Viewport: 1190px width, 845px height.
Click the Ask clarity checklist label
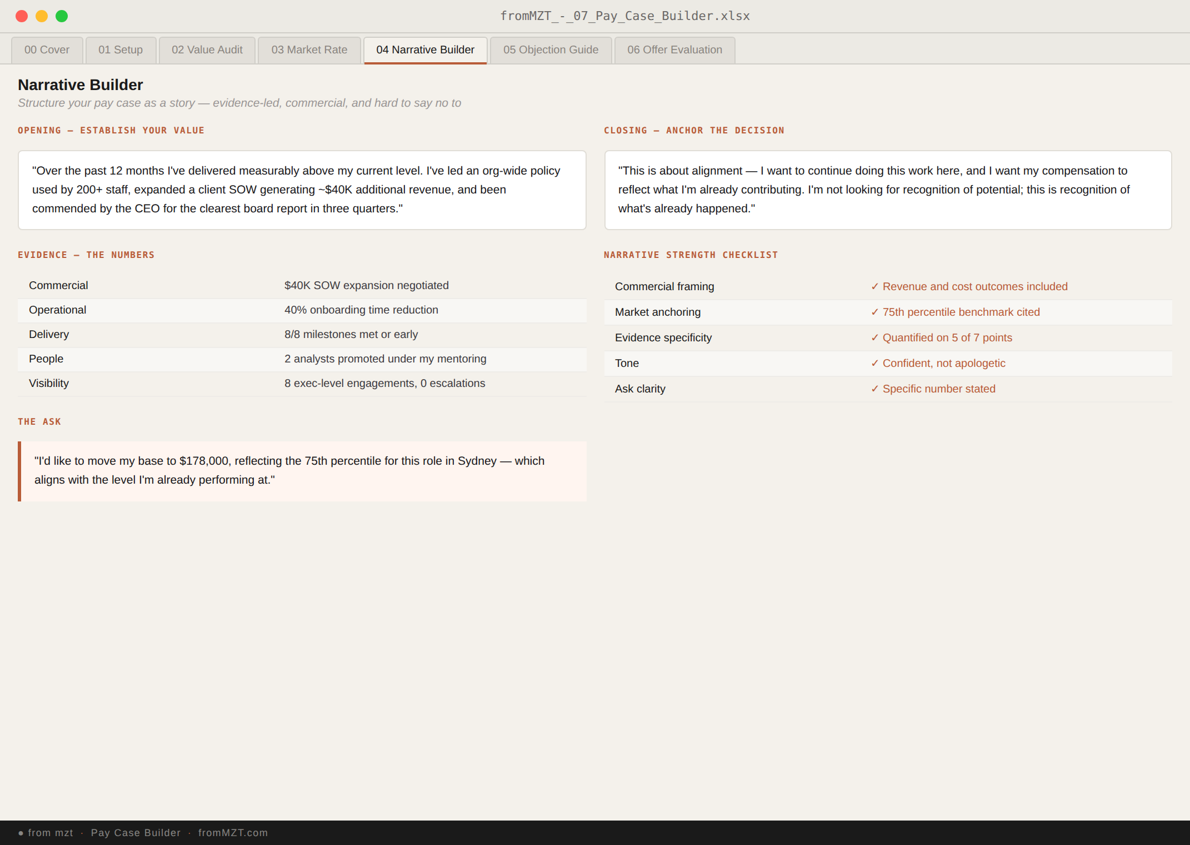point(640,389)
